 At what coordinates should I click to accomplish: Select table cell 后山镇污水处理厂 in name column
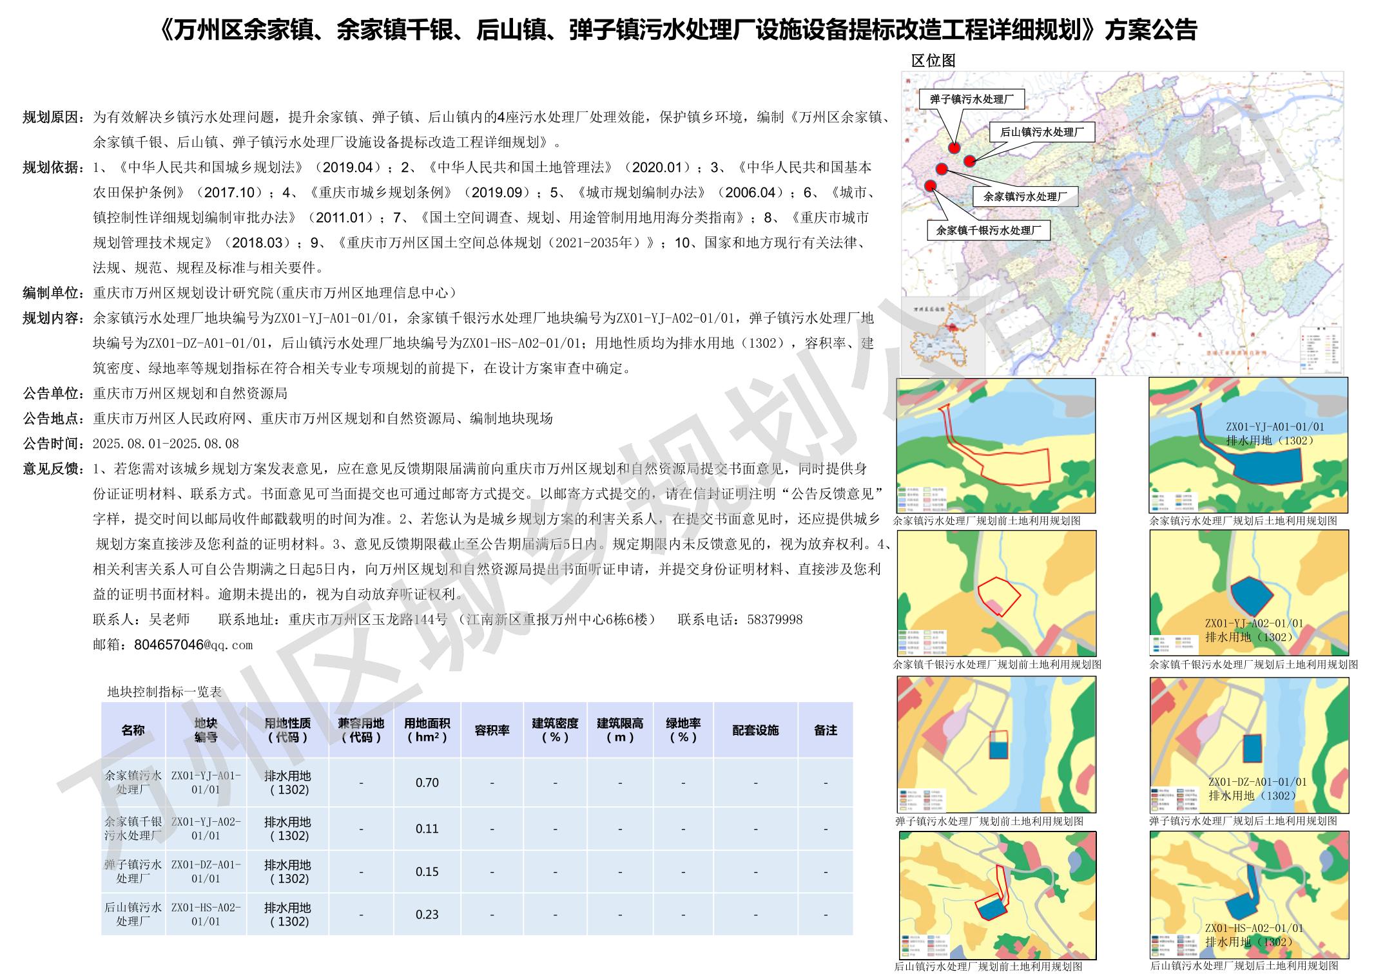pos(133,914)
